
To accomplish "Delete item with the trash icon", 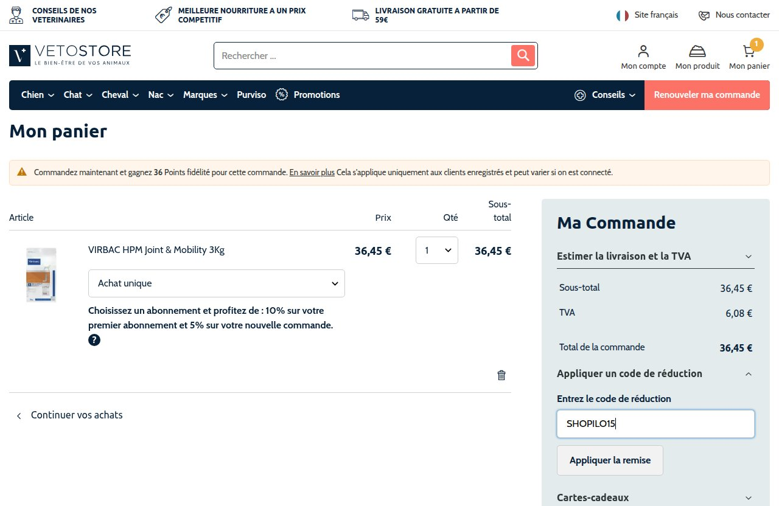I will tap(501, 375).
